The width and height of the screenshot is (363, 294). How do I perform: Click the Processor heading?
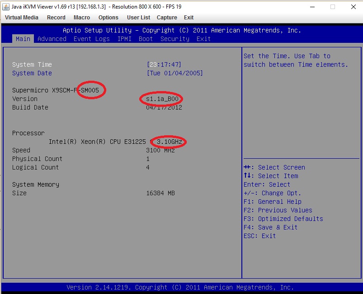(28, 133)
